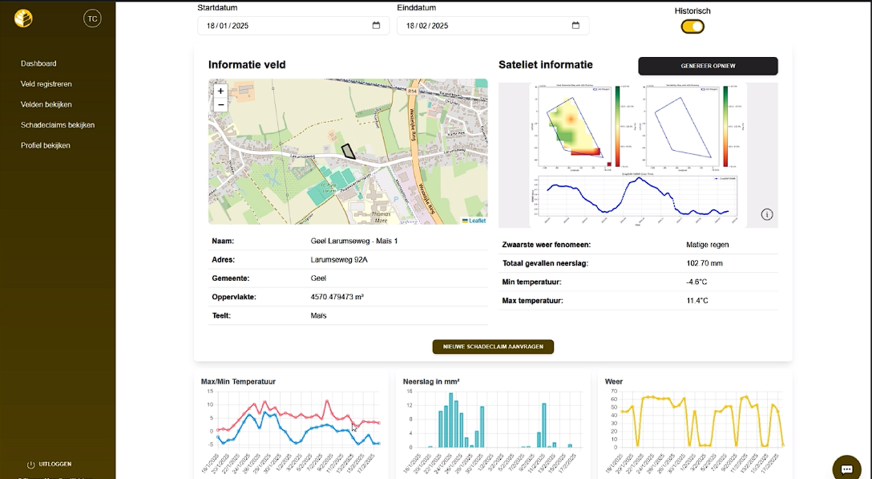872x479 pixels.
Task: Click the Startdatum date field
Action: click(x=293, y=26)
